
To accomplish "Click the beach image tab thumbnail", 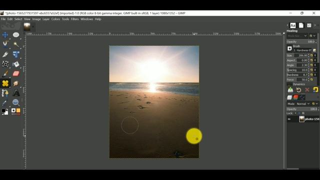I will [27, 26].
